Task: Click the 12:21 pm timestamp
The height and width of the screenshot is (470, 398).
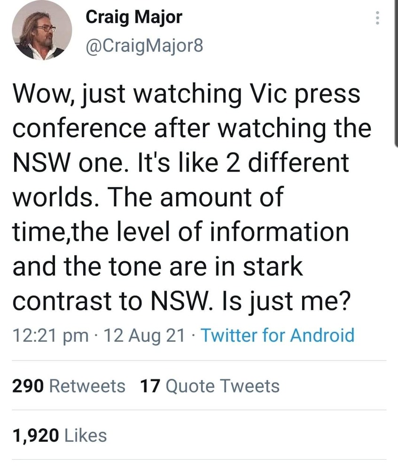Action: (x=50, y=336)
